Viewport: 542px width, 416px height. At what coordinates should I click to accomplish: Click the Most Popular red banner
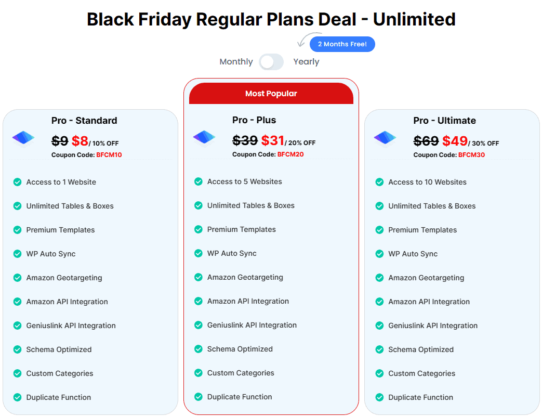coord(271,94)
